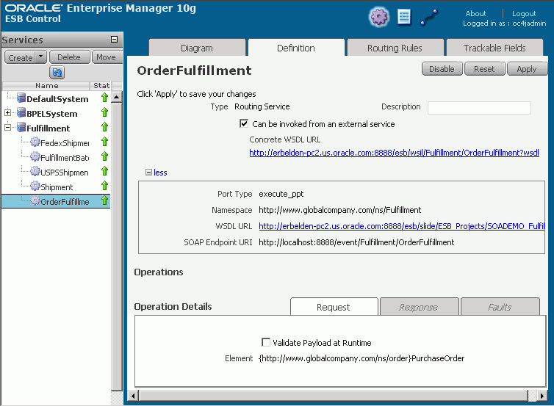Click the USPSShipment gear icon

[x=35, y=171]
